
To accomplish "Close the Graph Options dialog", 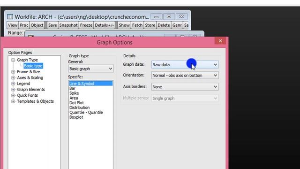I will (x=220, y=41).
